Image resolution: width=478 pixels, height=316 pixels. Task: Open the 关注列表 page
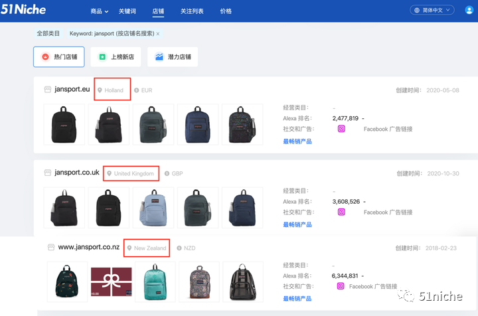[192, 11]
